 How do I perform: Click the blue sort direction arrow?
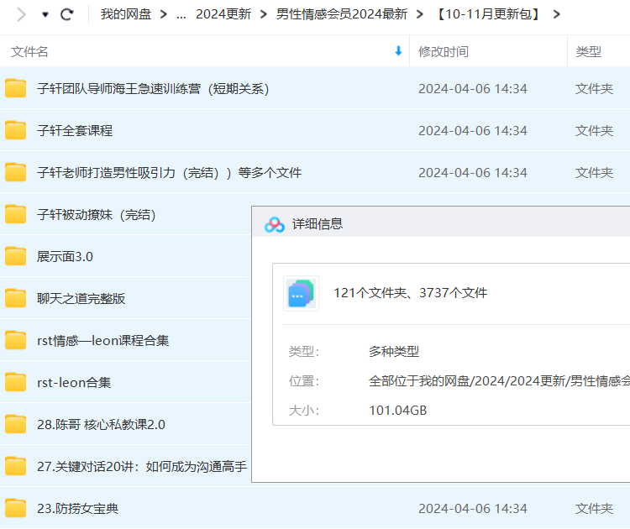(x=398, y=51)
